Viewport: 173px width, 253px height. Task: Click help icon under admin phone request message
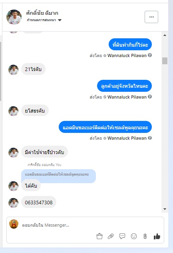(150, 138)
